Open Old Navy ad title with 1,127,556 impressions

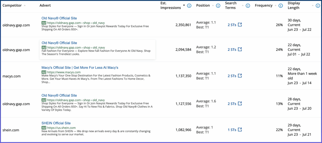pos(59,95)
